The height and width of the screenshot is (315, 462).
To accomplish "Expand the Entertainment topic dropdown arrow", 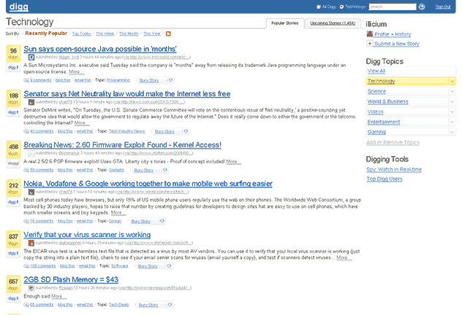I will tap(452, 122).
